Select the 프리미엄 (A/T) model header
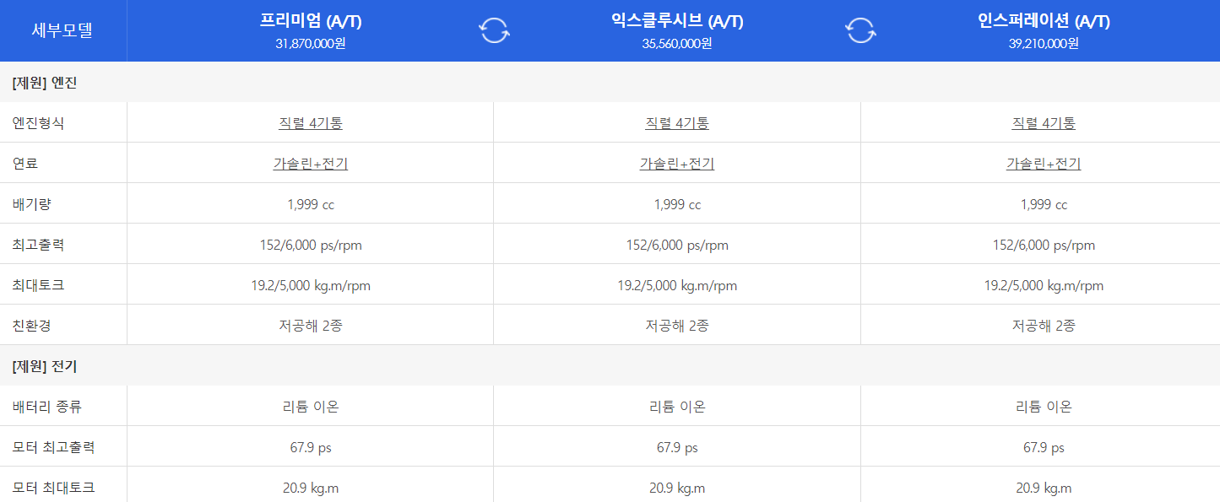The height and width of the screenshot is (502, 1220). pyautogui.click(x=311, y=22)
